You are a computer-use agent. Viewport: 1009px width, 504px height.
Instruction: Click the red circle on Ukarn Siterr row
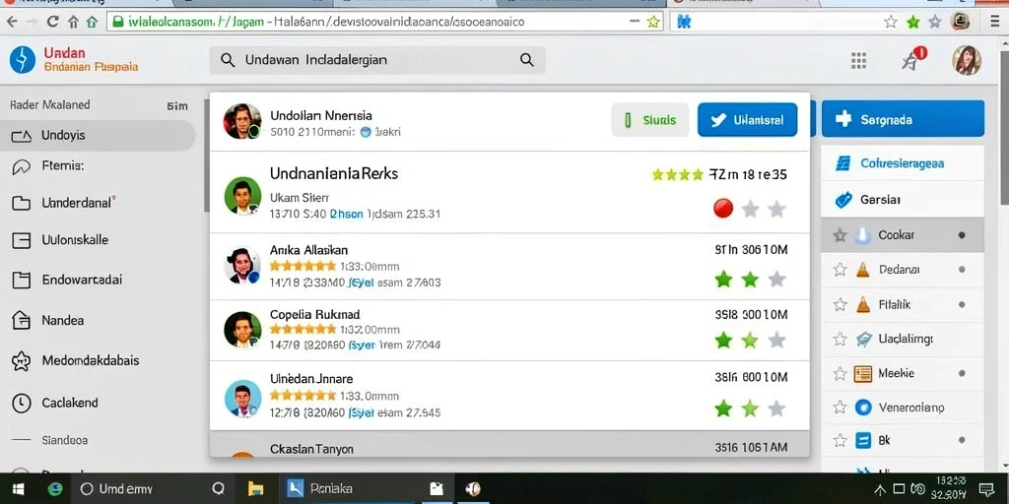pos(723,209)
